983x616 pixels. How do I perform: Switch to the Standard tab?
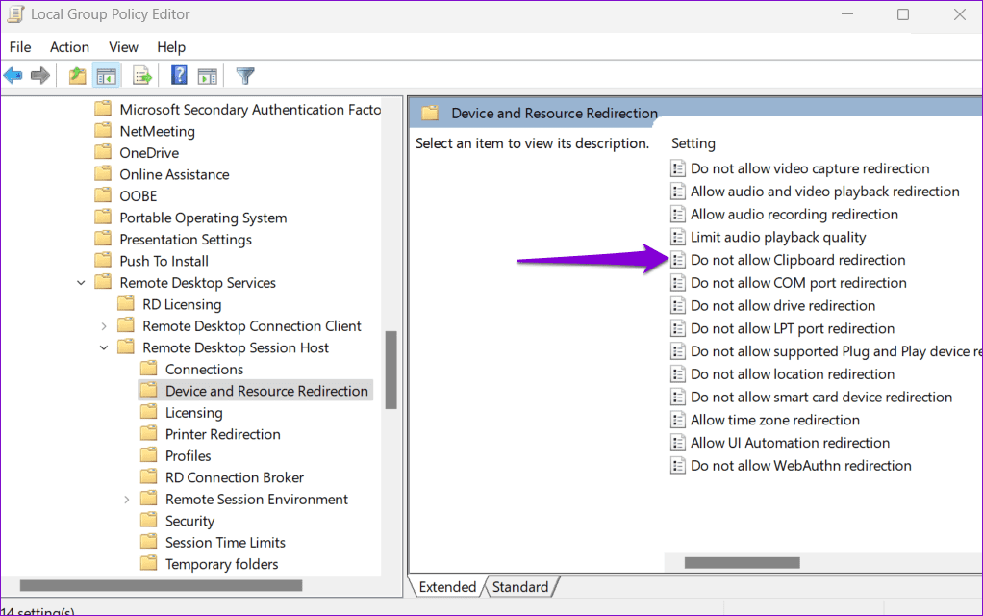(520, 587)
